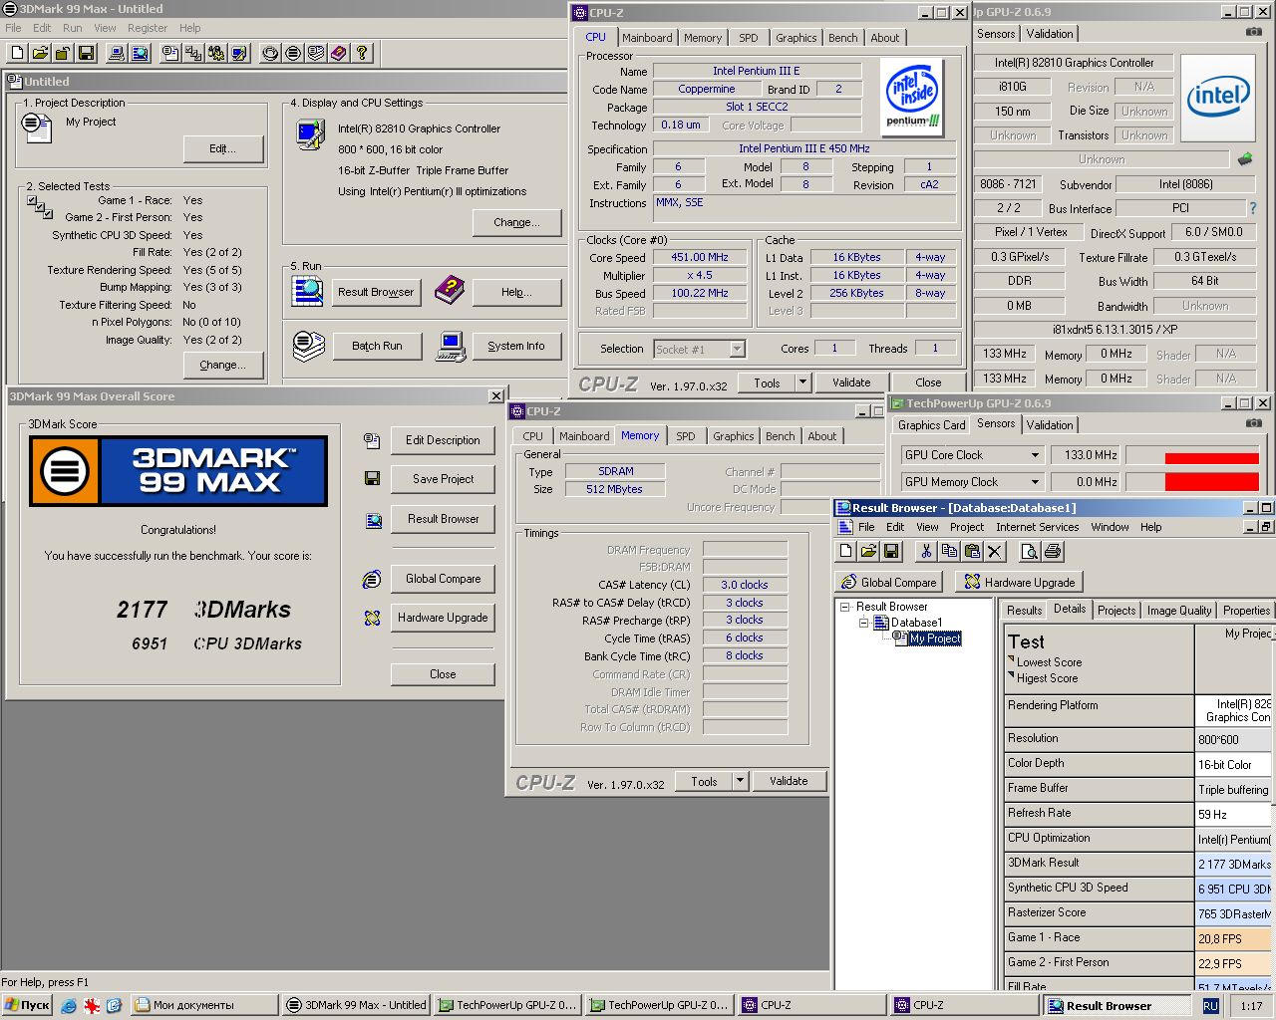Click Validate button in upper CPU-Z window

click(851, 382)
